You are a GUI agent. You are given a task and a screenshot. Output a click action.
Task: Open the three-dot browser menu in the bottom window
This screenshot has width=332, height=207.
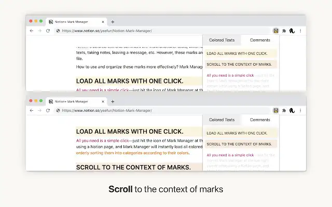[x=300, y=110]
